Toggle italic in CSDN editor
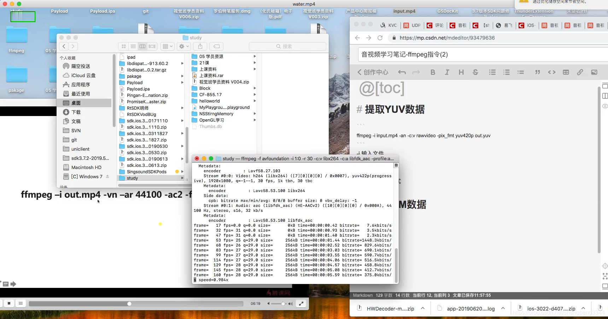Screen dimensions: 608x319 coord(447,72)
